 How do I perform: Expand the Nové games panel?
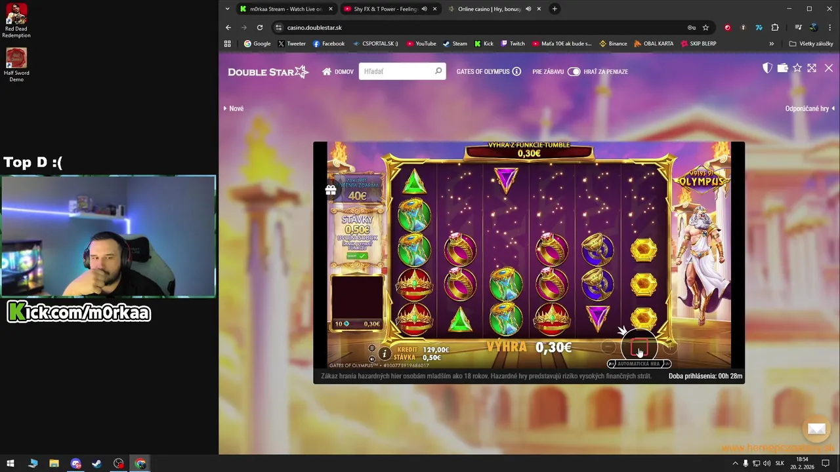234,108
